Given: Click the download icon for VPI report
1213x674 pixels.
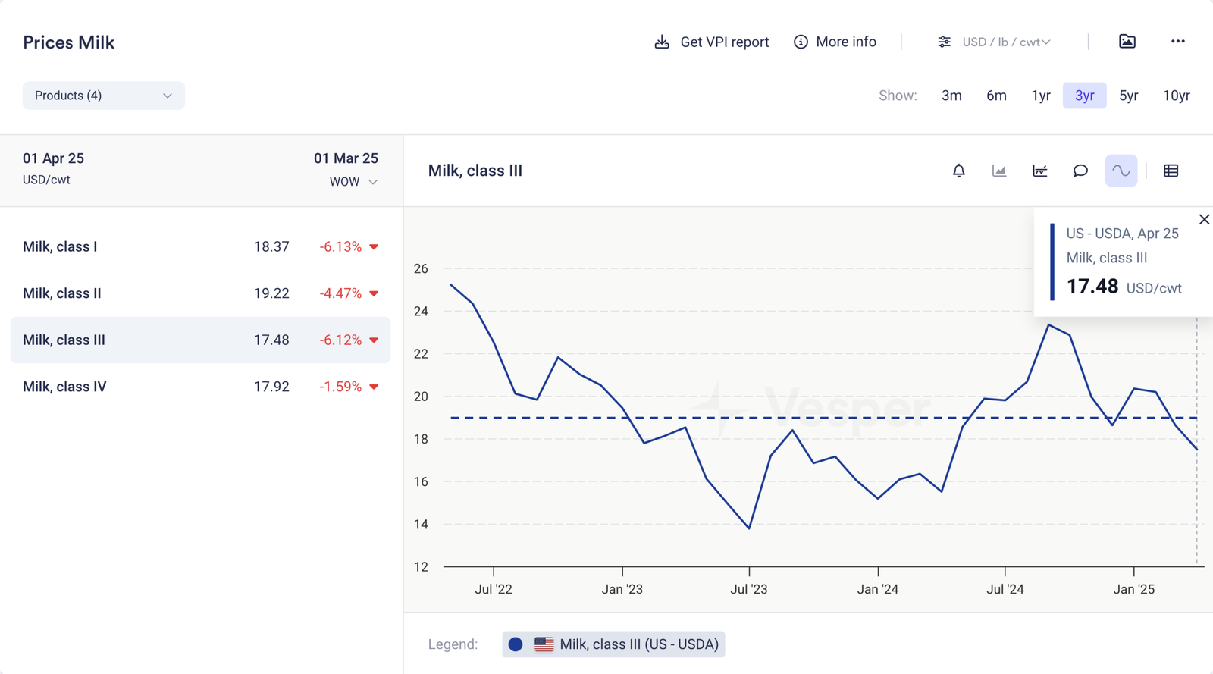Looking at the screenshot, I should coord(662,42).
